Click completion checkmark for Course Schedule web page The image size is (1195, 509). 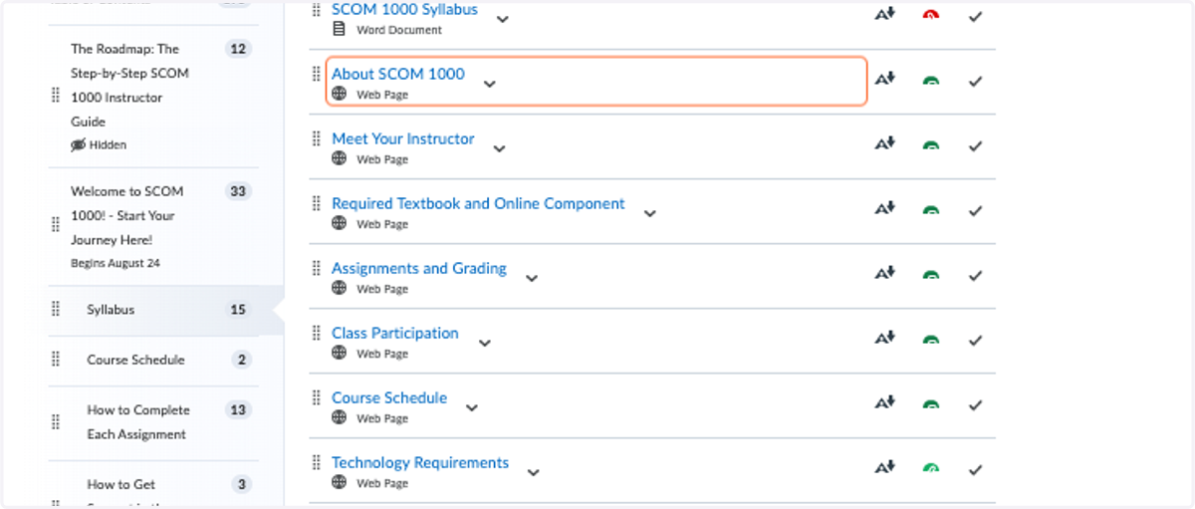click(x=976, y=404)
